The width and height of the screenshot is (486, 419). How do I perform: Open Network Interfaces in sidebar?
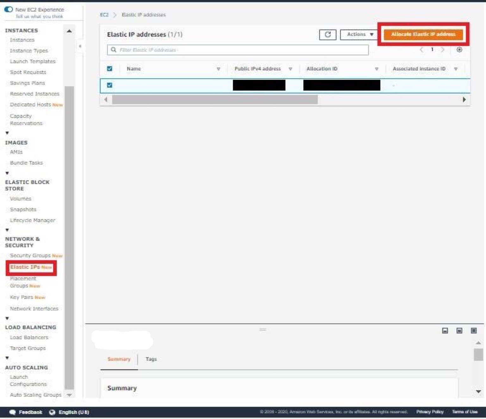point(34,309)
